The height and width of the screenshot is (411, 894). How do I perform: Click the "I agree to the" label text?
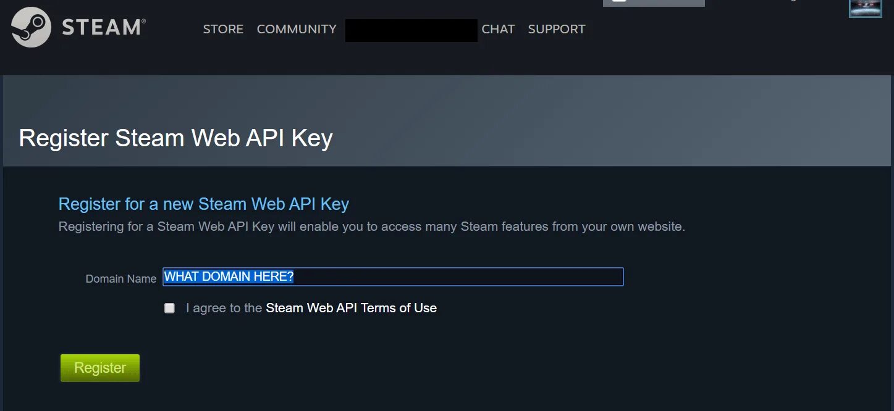pyautogui.click(x=224, y=308)
